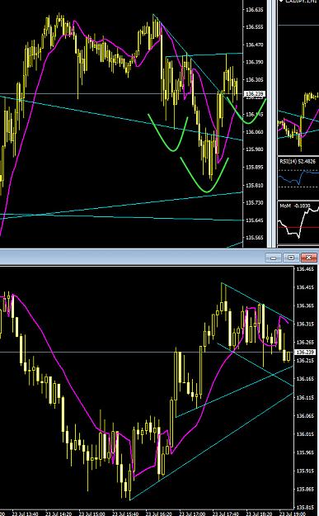
Task: Click 136.415 on lower chart price scale
Action: (305, 287)
